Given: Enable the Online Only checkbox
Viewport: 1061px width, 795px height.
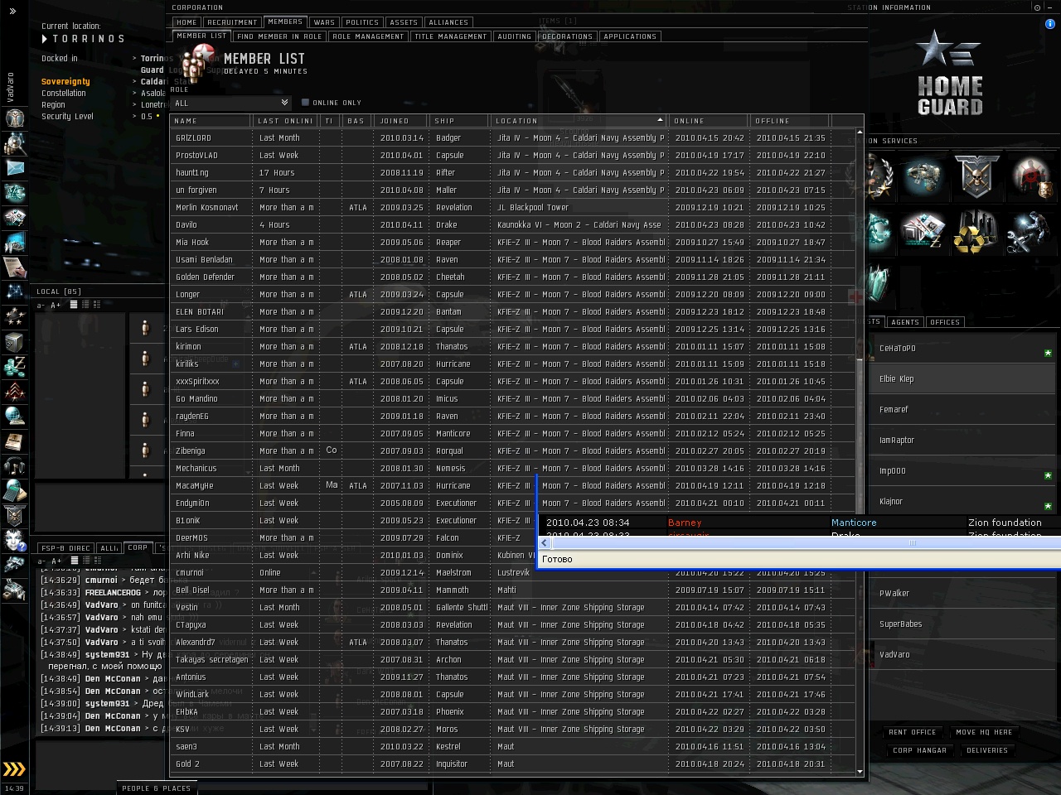Looking at the screenshot, I should (305, 103).
